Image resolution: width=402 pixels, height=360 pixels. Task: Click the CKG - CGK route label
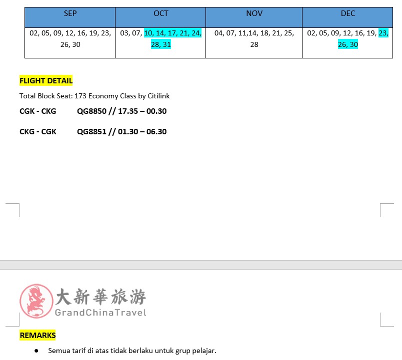[x=38, y=132]
